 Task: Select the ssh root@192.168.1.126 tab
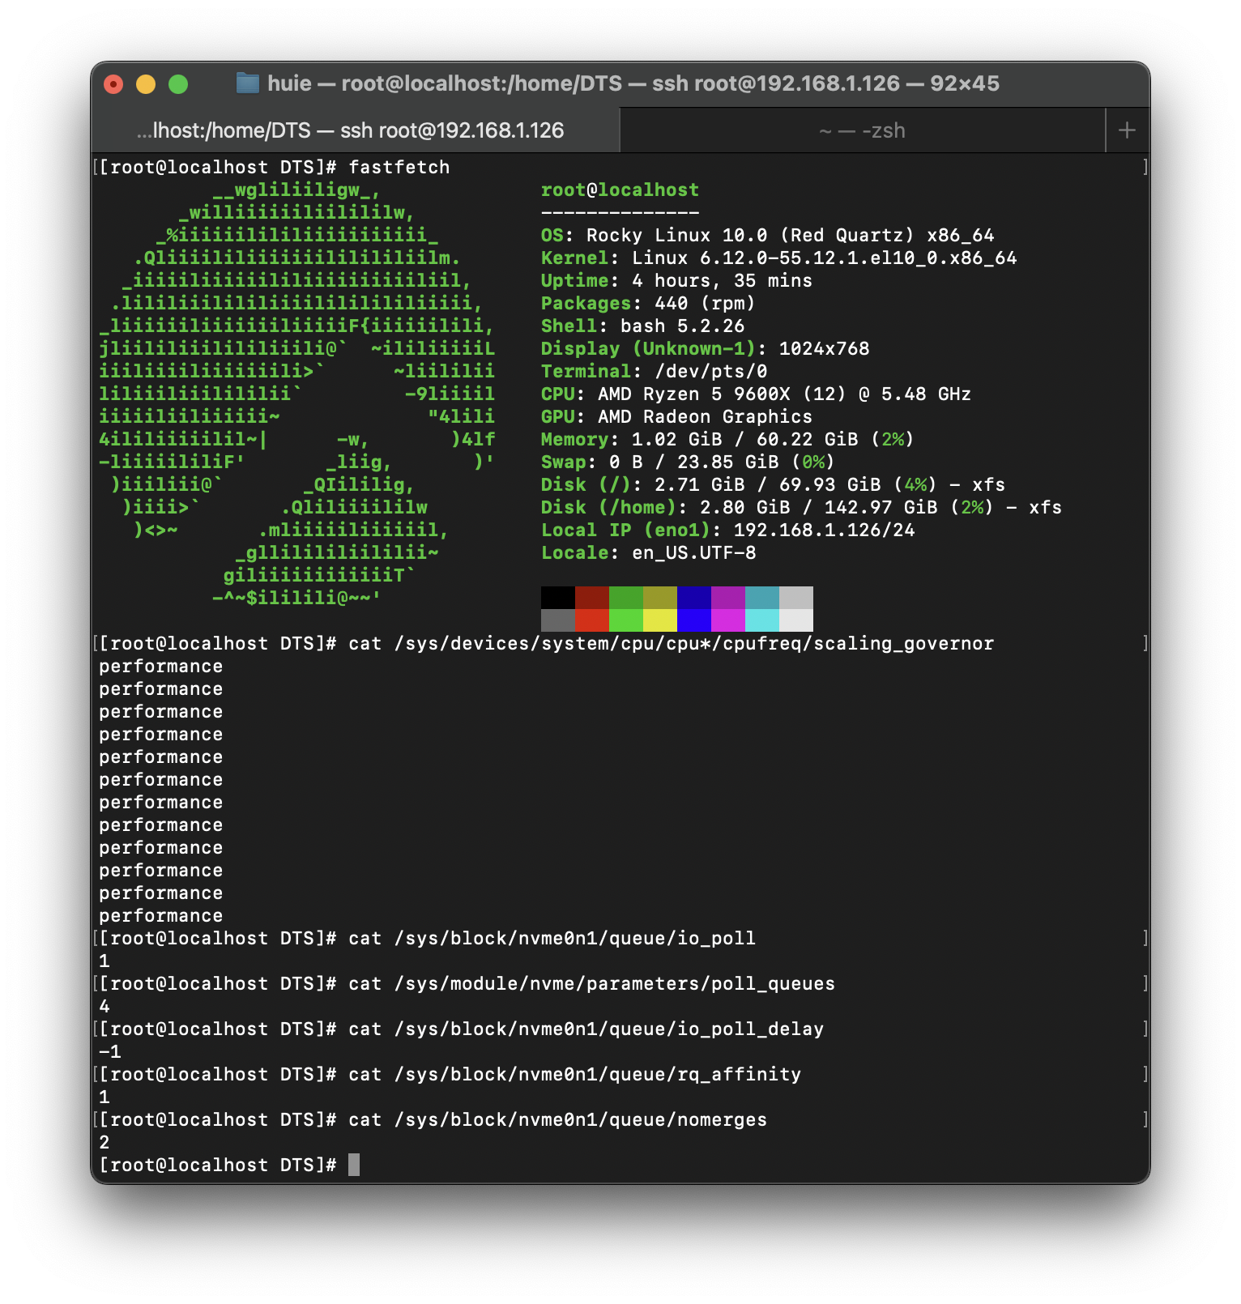pyautogui.click(x=350, y=130)
